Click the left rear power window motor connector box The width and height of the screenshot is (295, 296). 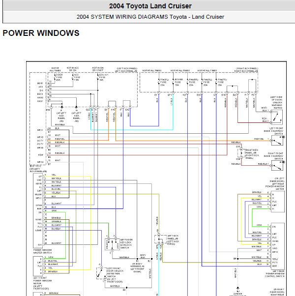click(x=278, y=202)
